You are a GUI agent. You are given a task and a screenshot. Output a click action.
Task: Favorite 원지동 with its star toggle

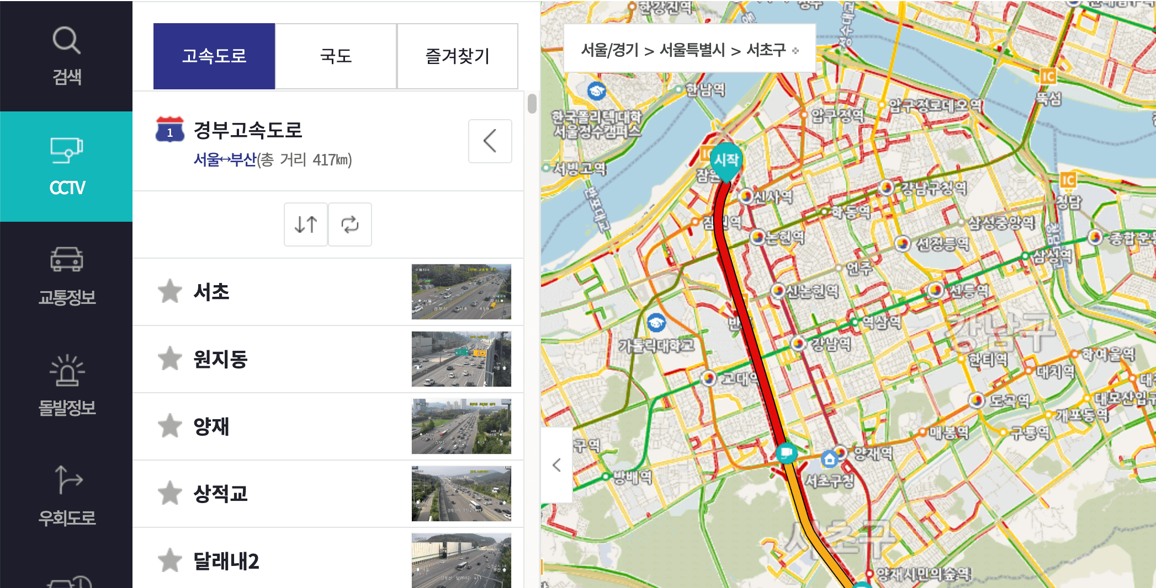170,359
